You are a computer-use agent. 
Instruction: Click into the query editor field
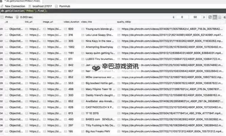(x=113, y=11)
